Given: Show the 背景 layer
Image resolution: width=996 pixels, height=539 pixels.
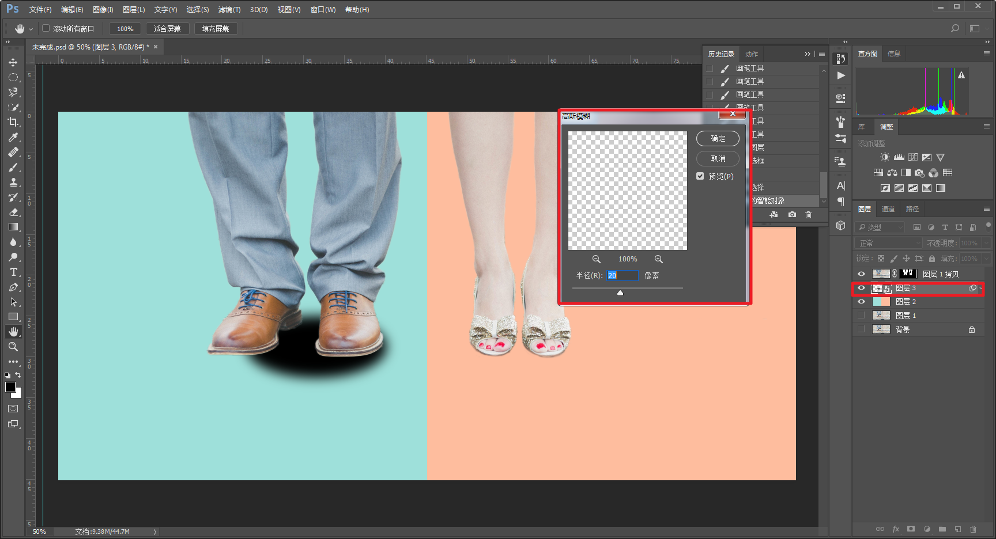Looking at the screenshot, I should point(861,329).
